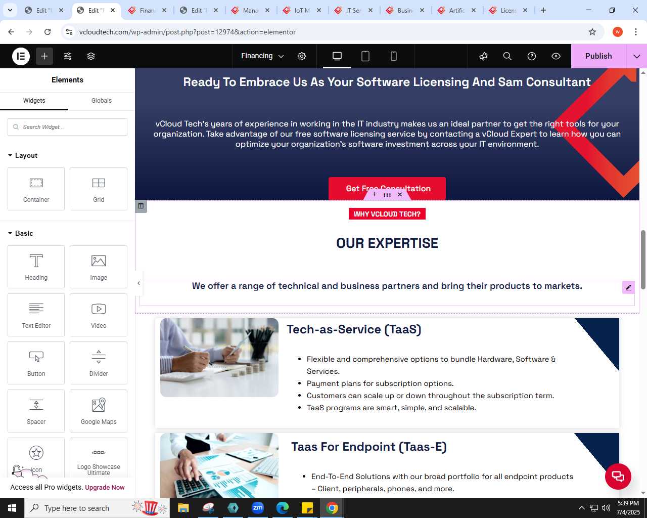Open the red chat bubble widget
This screenshot has width=647, height=518.
(618, 476)
